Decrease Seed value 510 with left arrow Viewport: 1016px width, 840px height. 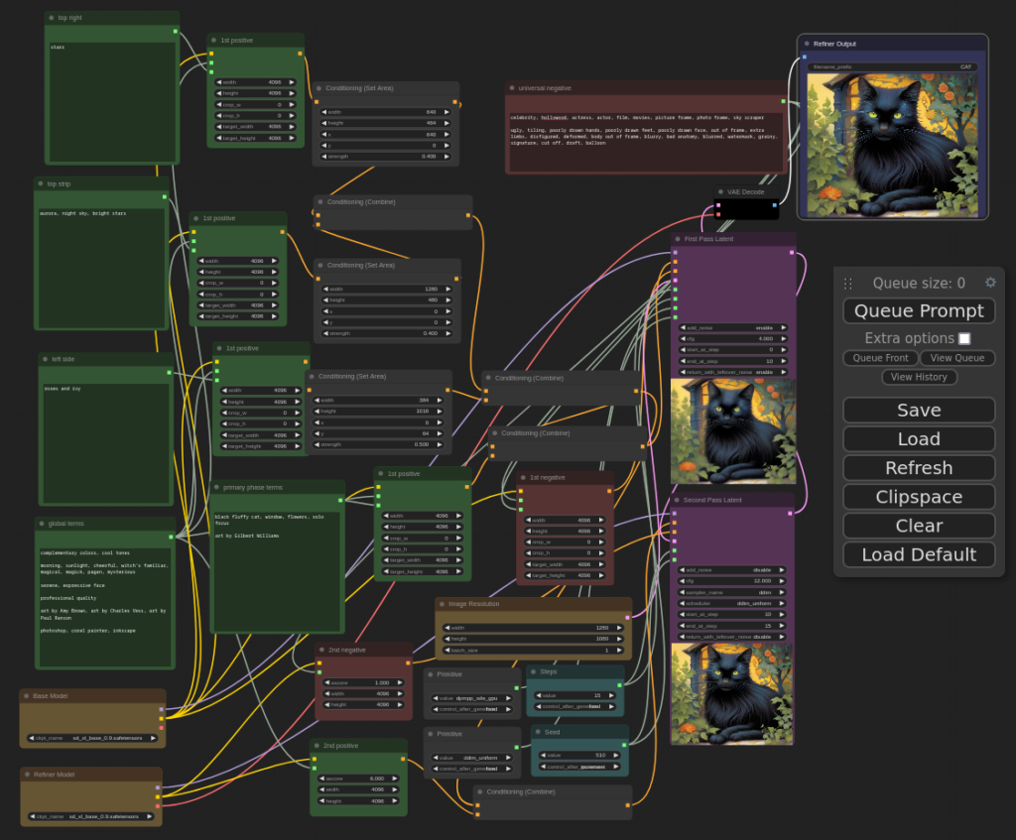coord(543,755)
